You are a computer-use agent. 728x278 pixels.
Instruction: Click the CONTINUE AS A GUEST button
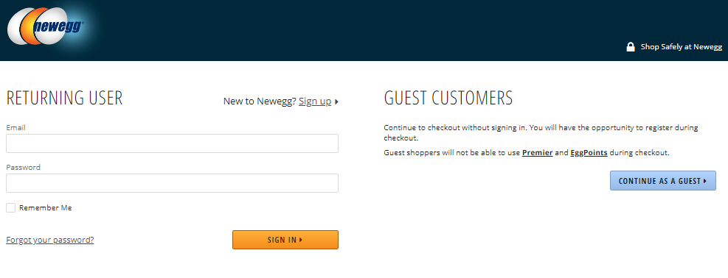pyautogui.click(x=663, y=181)
